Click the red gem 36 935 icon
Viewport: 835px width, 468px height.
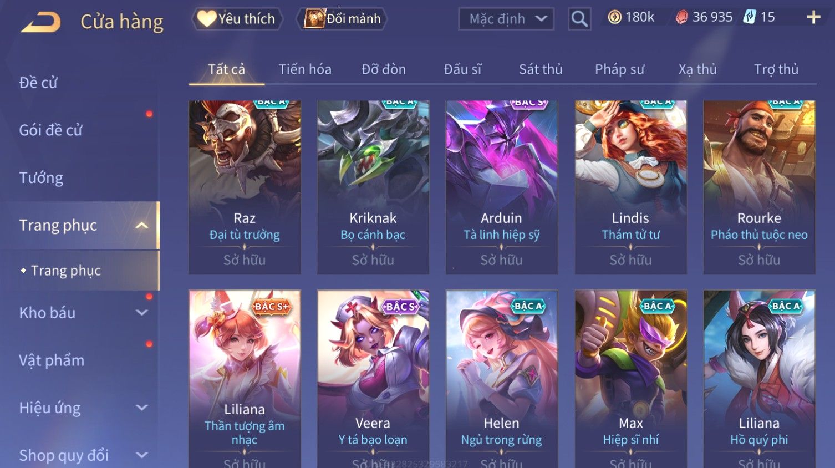681,18
